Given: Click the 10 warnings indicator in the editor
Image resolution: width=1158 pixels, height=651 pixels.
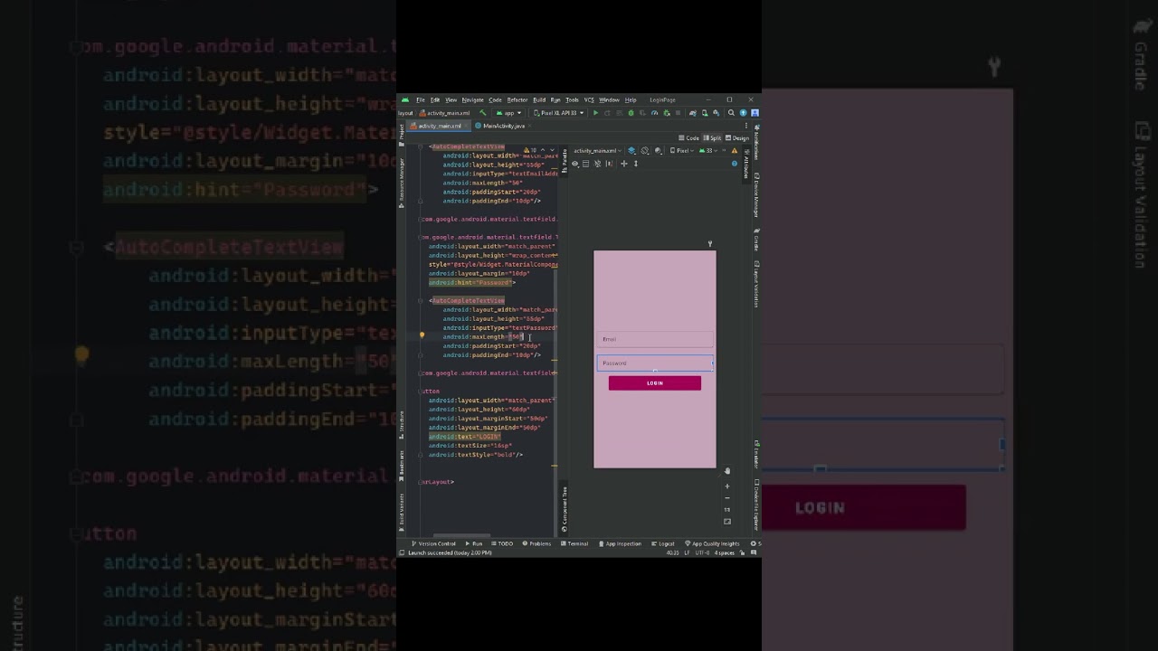Looking at the screenshot, I should [530, 150].
